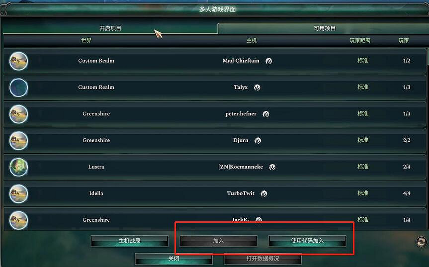
Task: Click the emblem icon beside [ZN]Koemanneke
Action: coord(272,167)
